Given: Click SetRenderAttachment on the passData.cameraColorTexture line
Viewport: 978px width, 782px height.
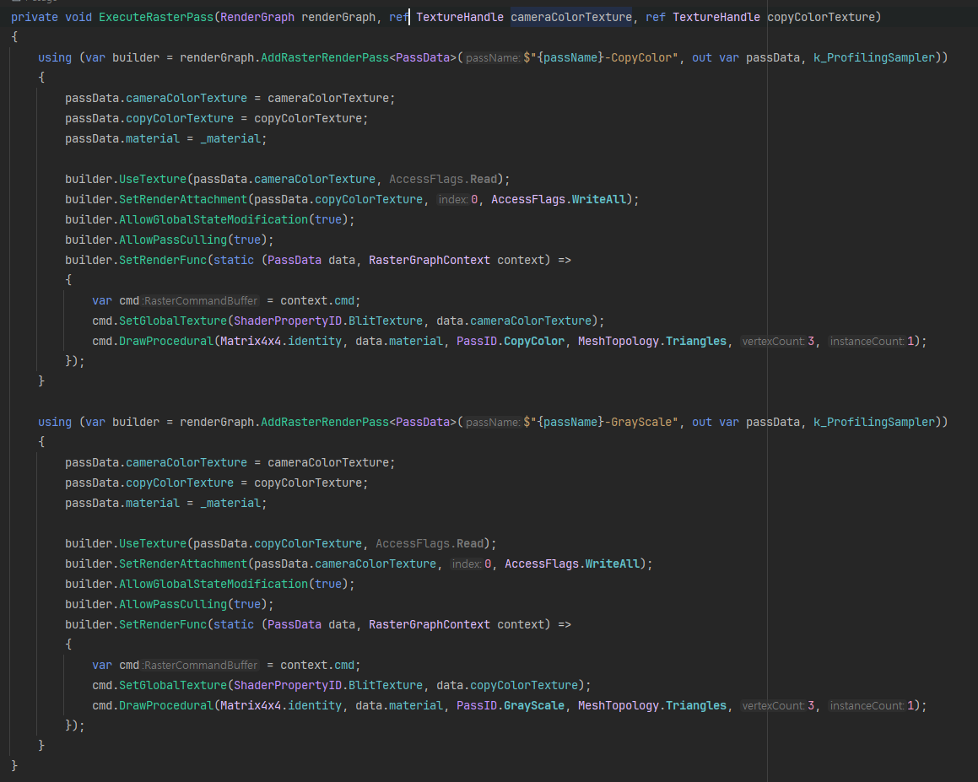Looking at the screenshot, I should (183, 564).
